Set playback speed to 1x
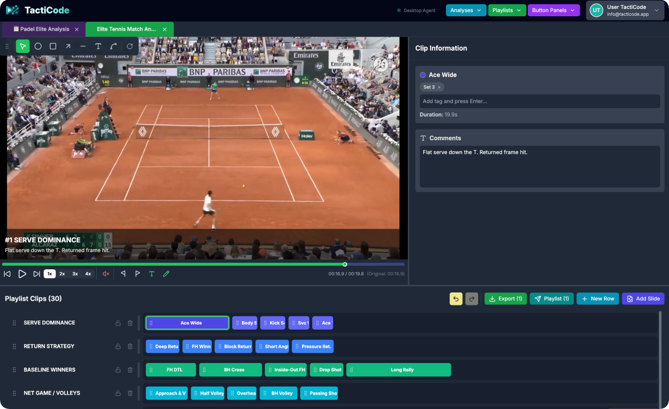669x409 pixels. (50, 274)
